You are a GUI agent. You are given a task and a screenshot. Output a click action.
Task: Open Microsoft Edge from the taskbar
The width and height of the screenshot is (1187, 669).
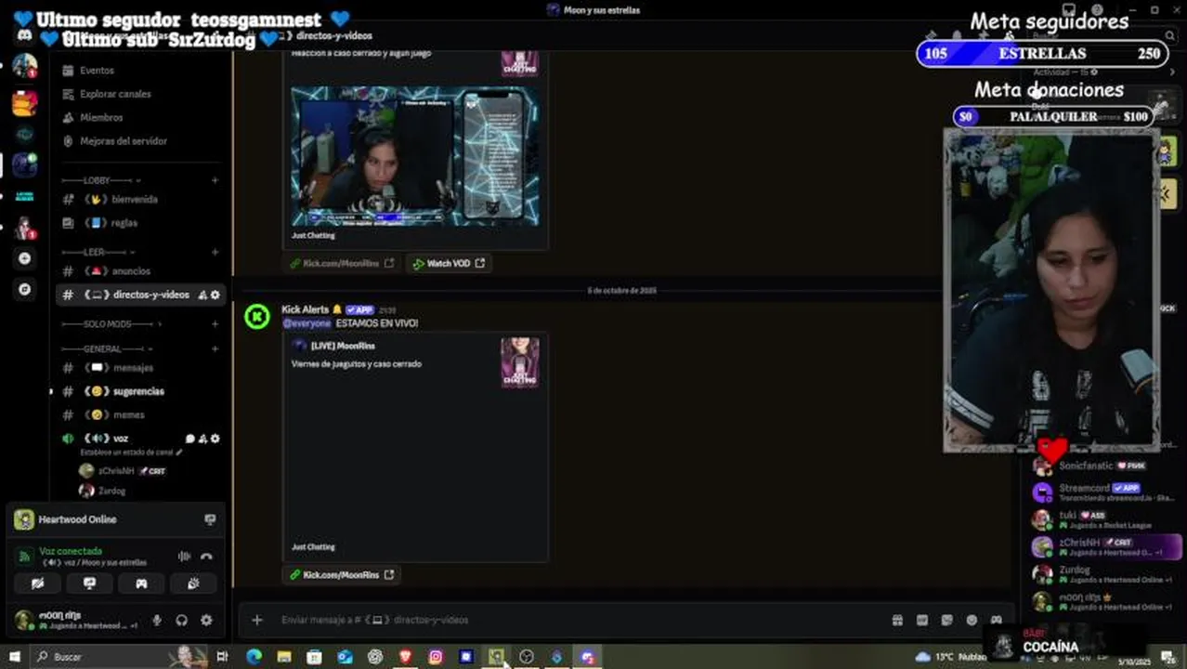[254, 657]
